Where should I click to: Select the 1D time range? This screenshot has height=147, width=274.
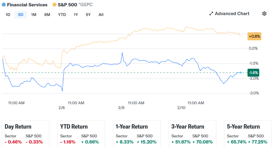tap(8, 15)
